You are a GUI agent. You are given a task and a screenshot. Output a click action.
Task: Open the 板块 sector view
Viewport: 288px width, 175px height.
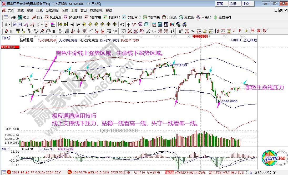(x=24, y=17)
